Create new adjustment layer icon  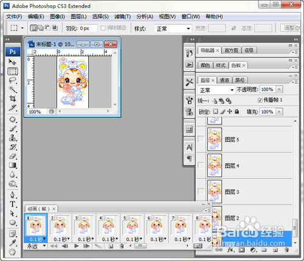[253, 250]
